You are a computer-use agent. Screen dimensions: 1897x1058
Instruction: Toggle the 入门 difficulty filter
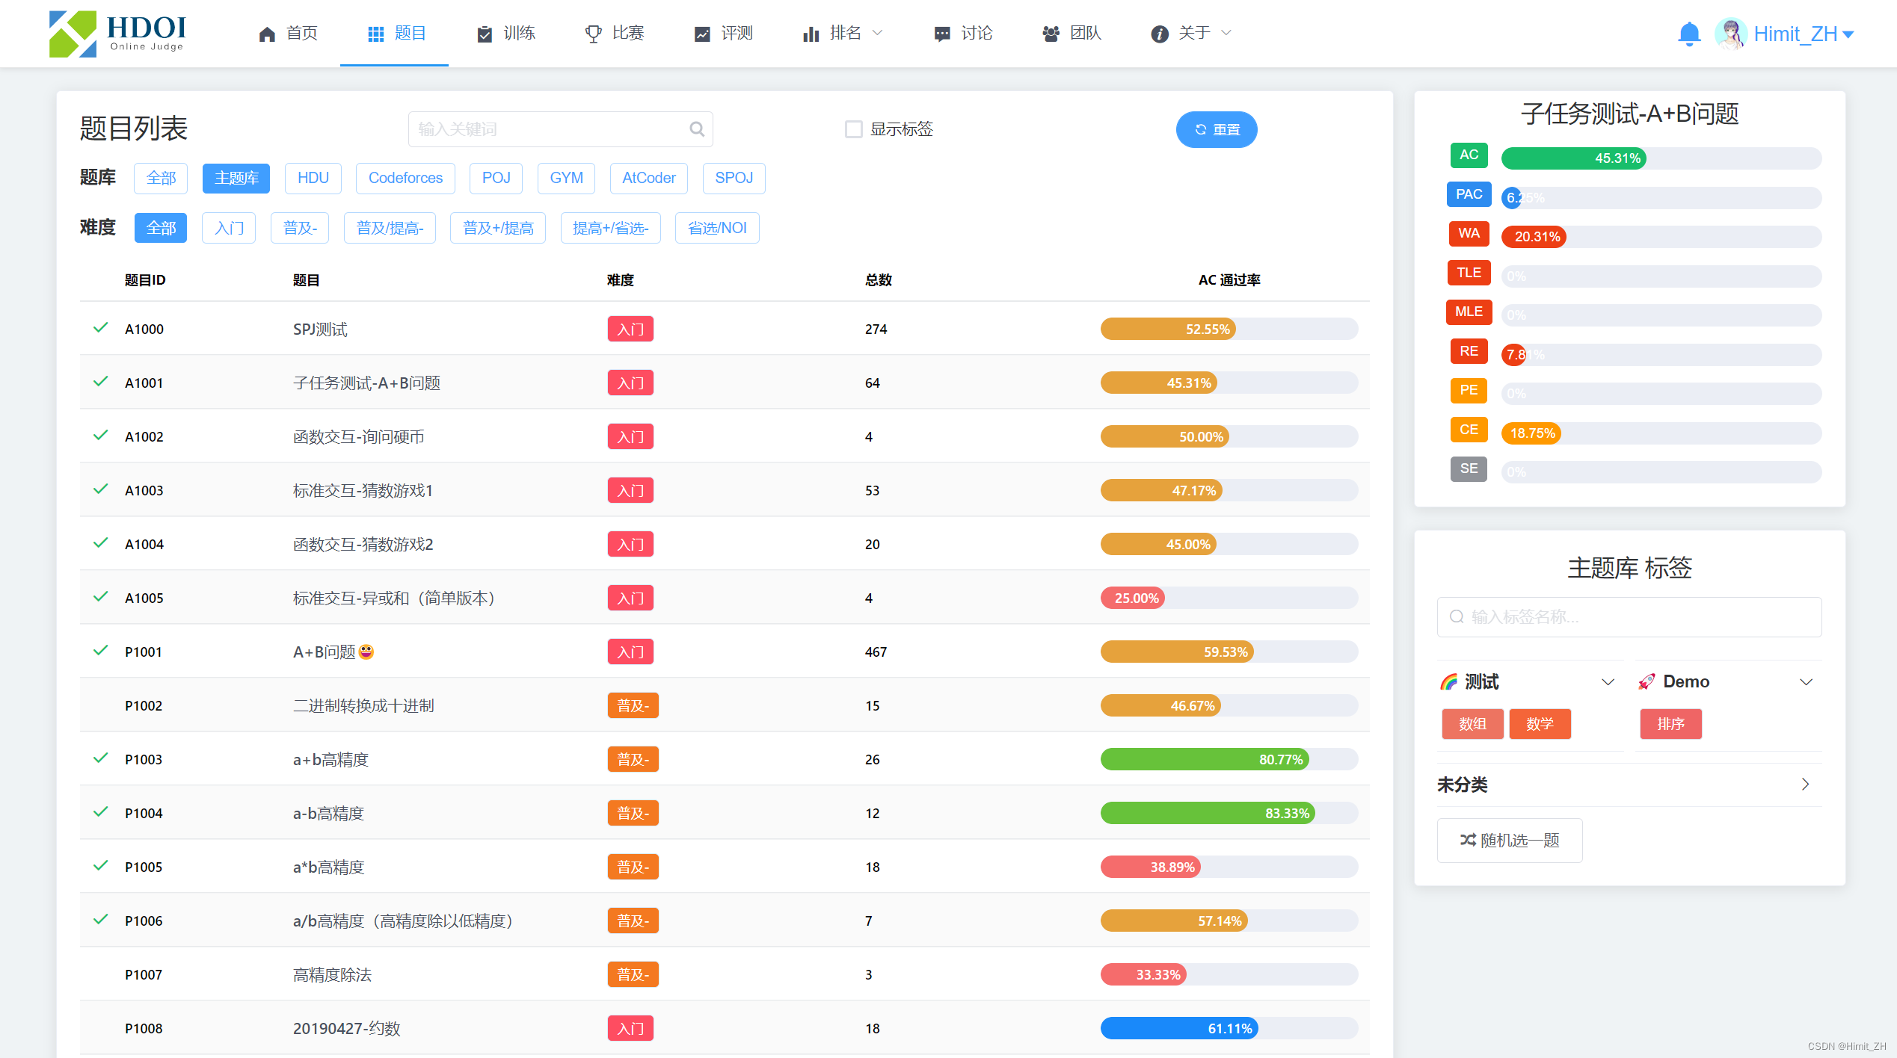coord(229,228)
